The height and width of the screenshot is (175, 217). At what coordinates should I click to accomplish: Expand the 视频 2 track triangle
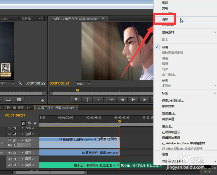(x=23, y=134)
